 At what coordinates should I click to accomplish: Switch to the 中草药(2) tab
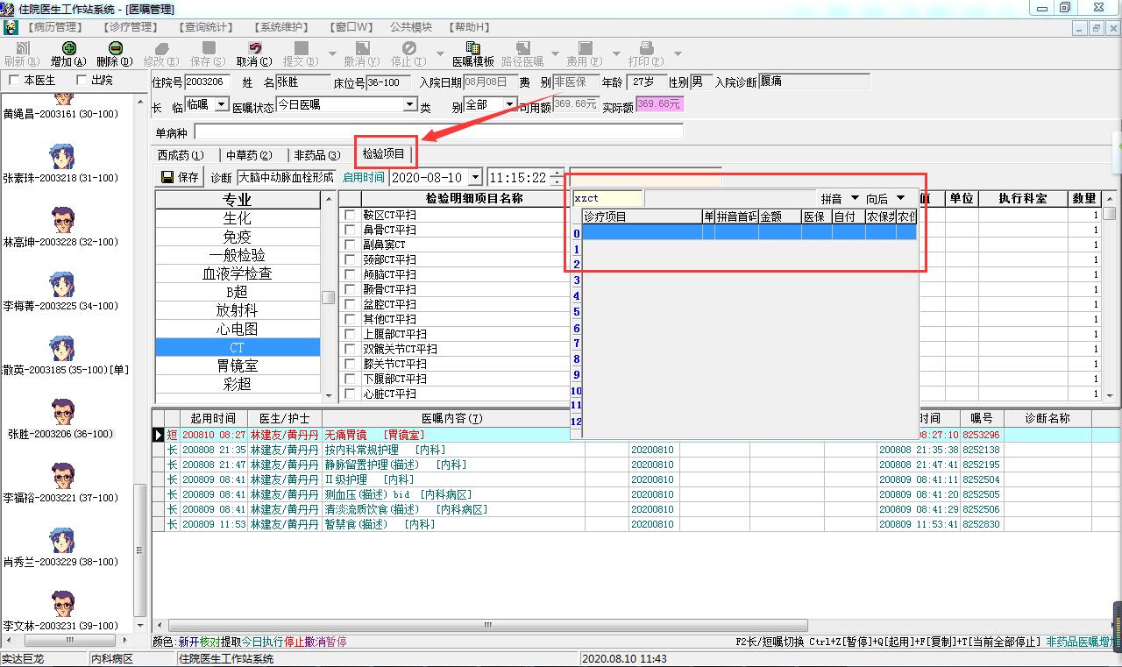coord(249,155)
